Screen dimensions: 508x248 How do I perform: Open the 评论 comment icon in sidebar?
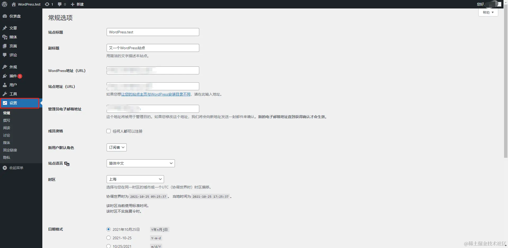[5, 55]
